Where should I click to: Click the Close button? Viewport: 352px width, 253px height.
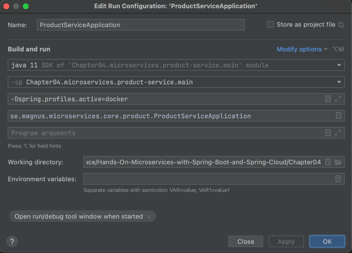[x=245, y=242]
